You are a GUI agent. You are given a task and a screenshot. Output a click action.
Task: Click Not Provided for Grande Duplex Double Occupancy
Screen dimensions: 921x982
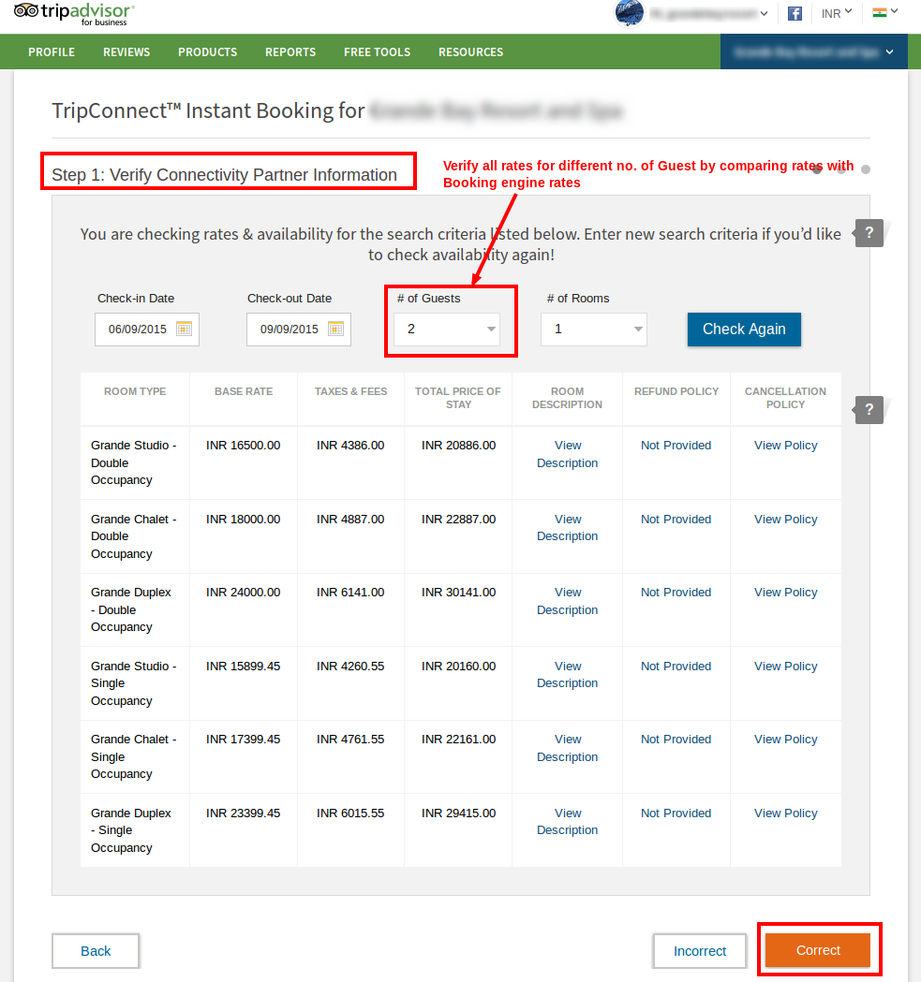pyautogui.click(x=676, y=593)
